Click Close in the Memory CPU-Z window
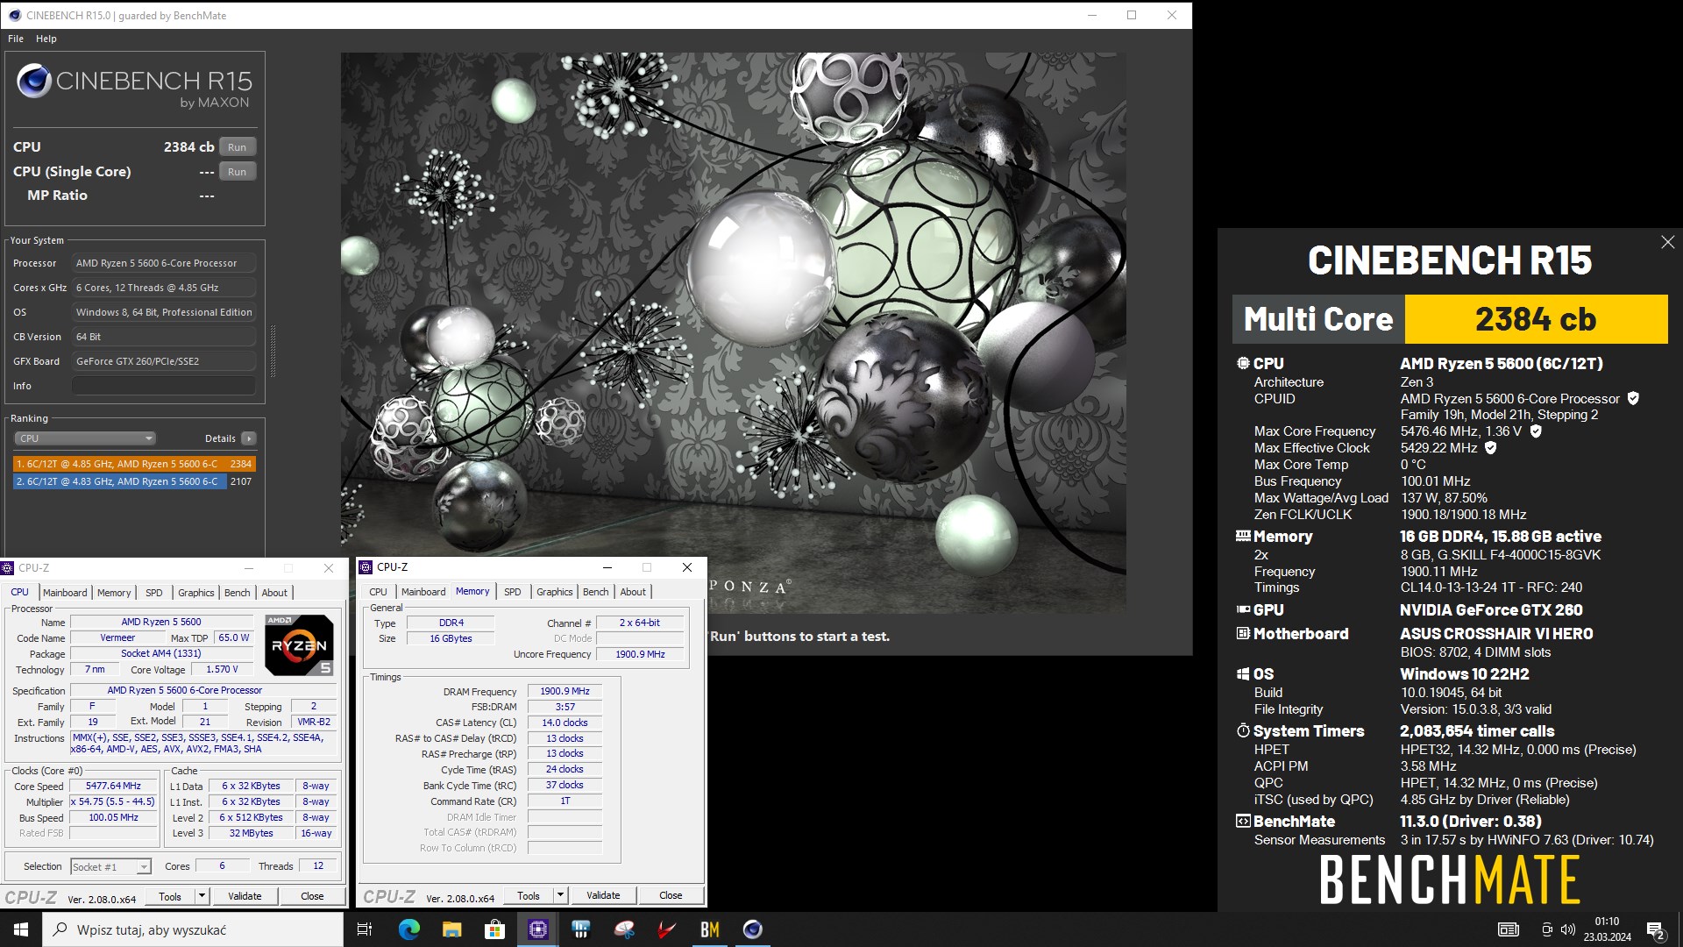The image size is (1683, 947). coord(671,895)
